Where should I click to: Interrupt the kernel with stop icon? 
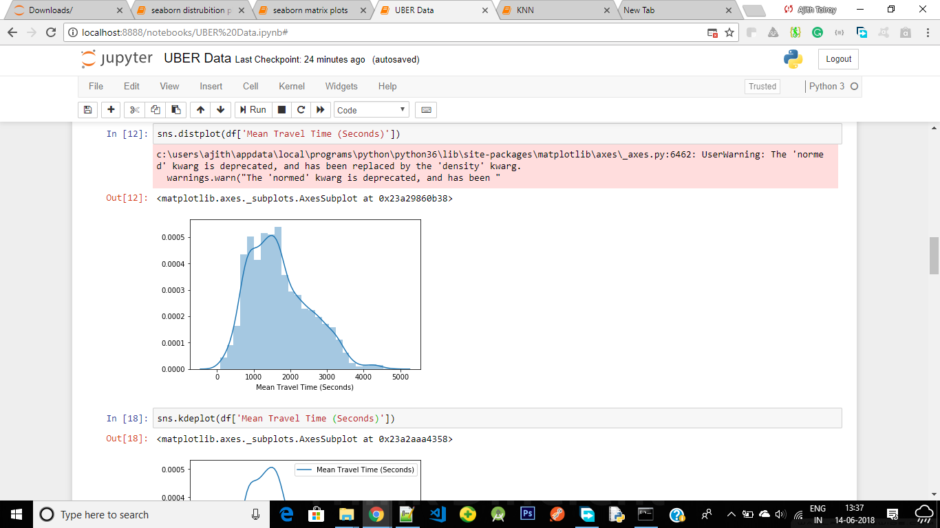pos(282,109)
